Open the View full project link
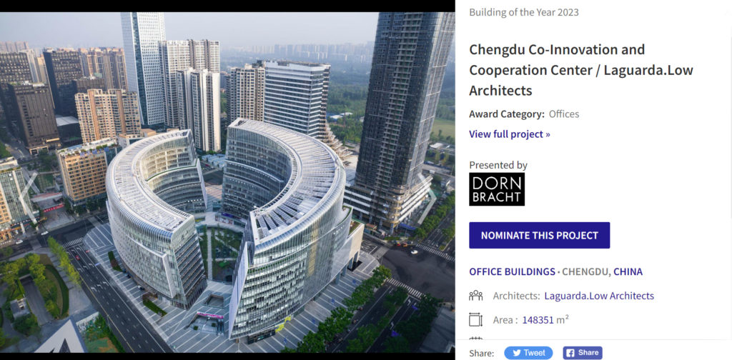The width and height of the screenshot is (732, 360). coord(509,134)
